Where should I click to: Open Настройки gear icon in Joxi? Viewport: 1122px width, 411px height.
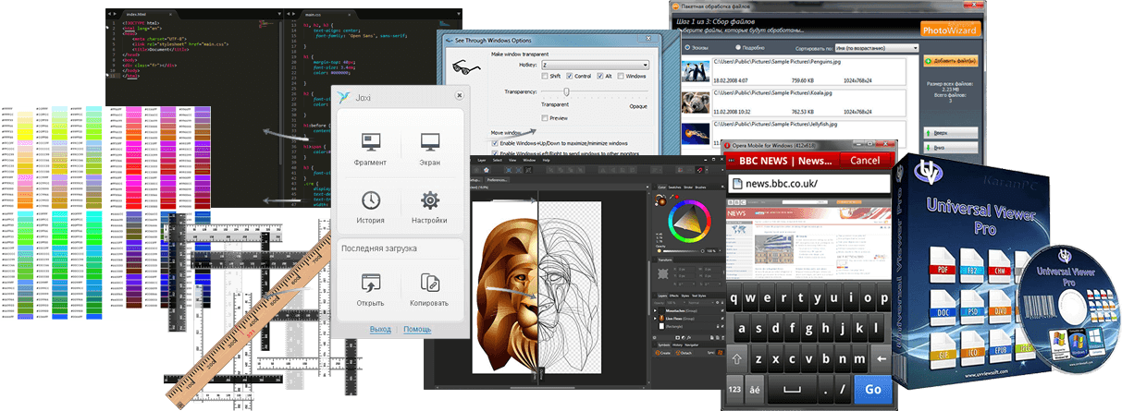pos(430,200)
